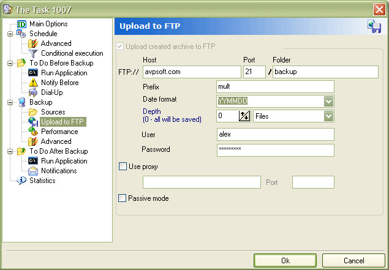
Task: Open Statistics page
Action: pos(42,181)
